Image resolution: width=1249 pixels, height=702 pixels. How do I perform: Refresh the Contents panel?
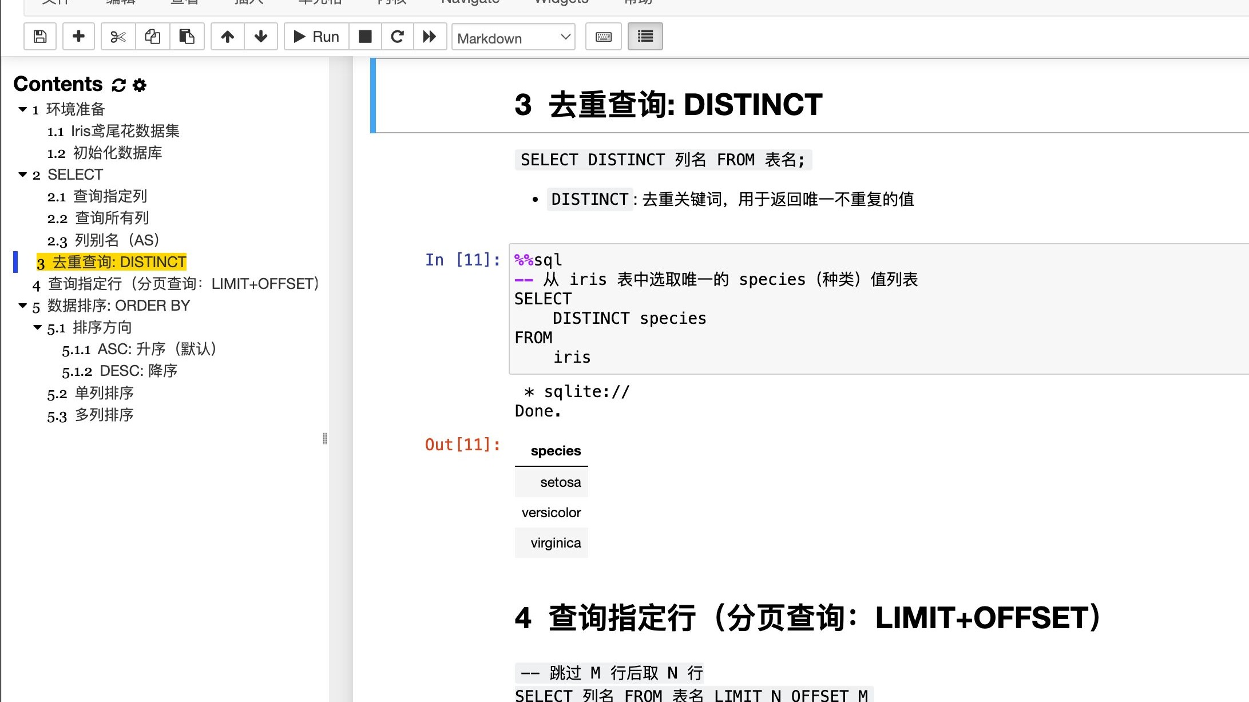(118, 85)
